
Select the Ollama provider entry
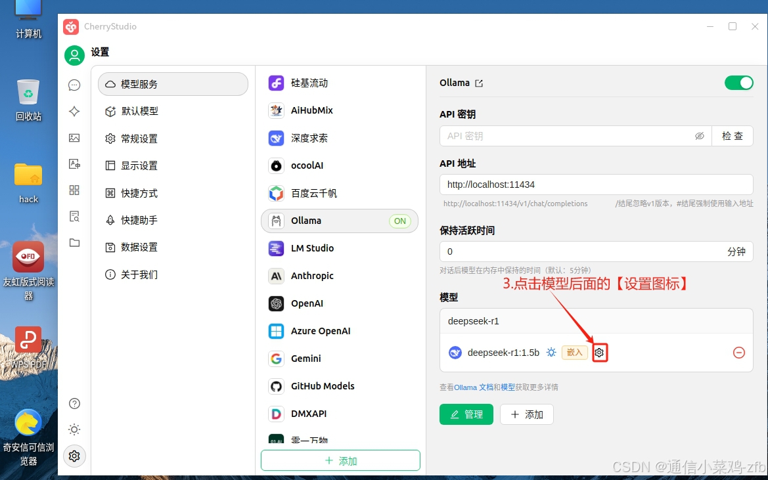pos(340,221)
